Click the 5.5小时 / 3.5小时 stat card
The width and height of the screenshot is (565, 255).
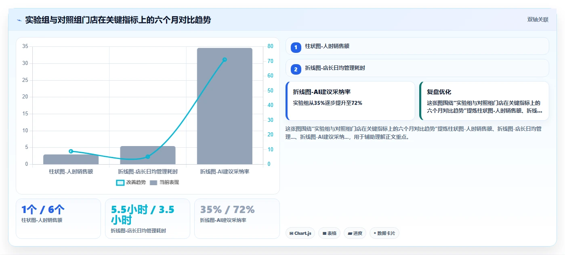pos(147,218)
